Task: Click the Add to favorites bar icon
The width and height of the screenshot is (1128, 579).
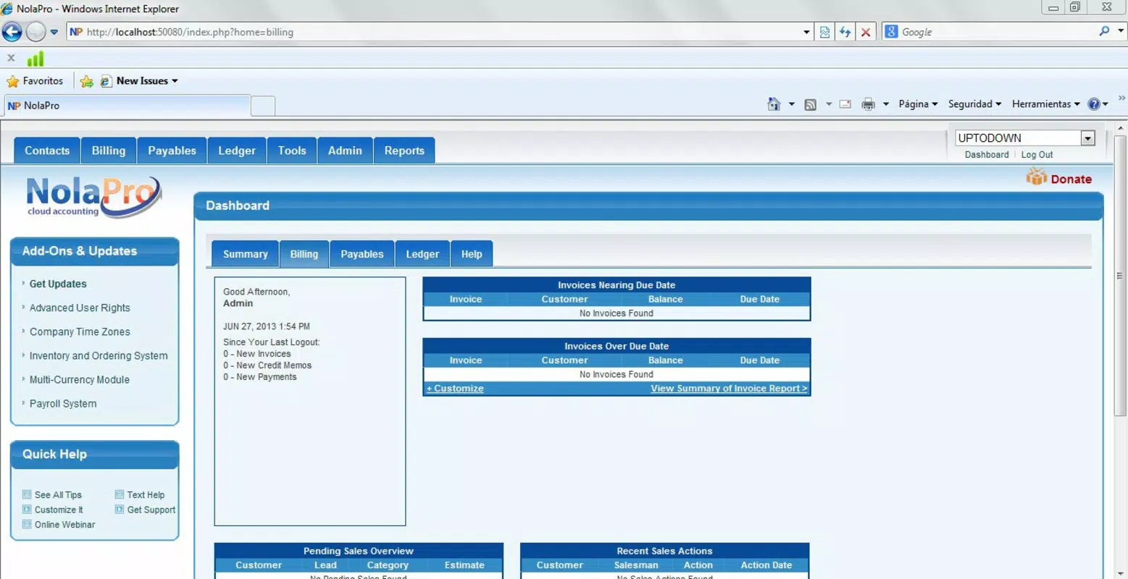Action: pyautogui.click(x=86, y=81)
